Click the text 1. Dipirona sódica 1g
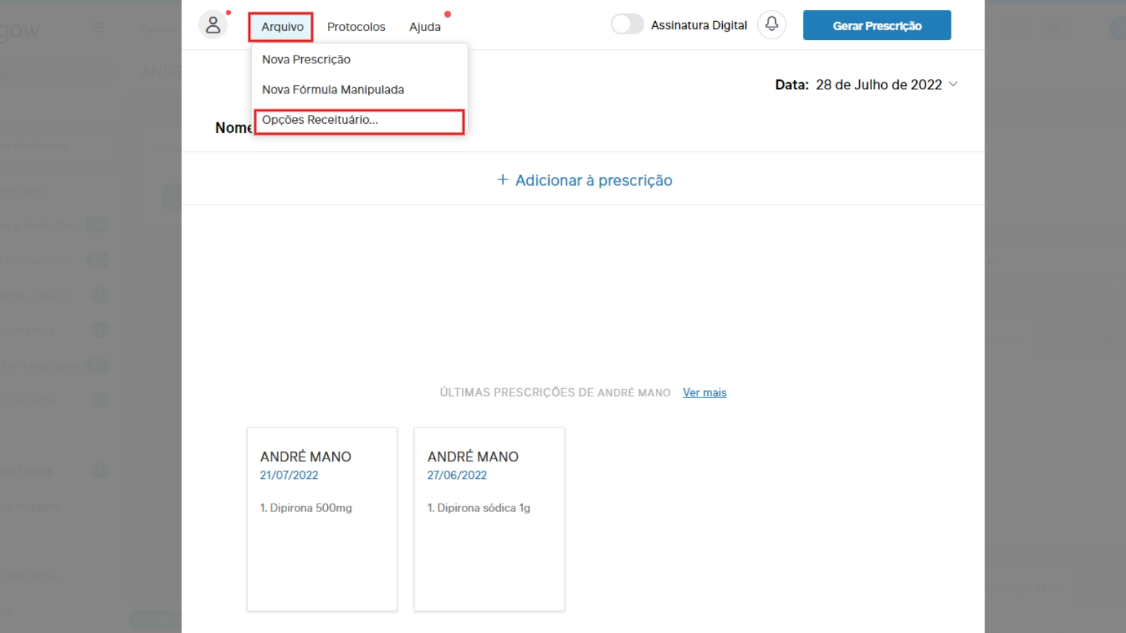 [479, 508]
